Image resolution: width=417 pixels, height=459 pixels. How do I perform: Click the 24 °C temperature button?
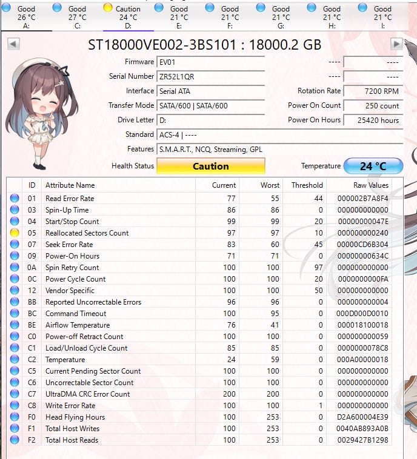coord(373,166)
